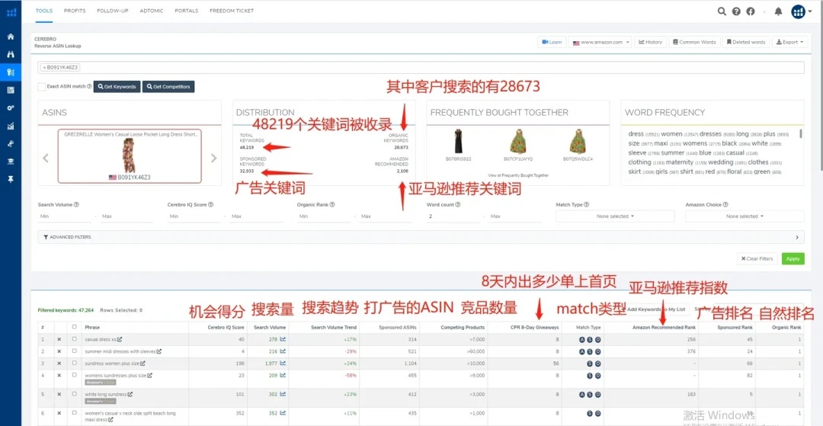Screen dimensions: 823x426
Task: Open the Deleted words button
Action: [x=746, y=42]
